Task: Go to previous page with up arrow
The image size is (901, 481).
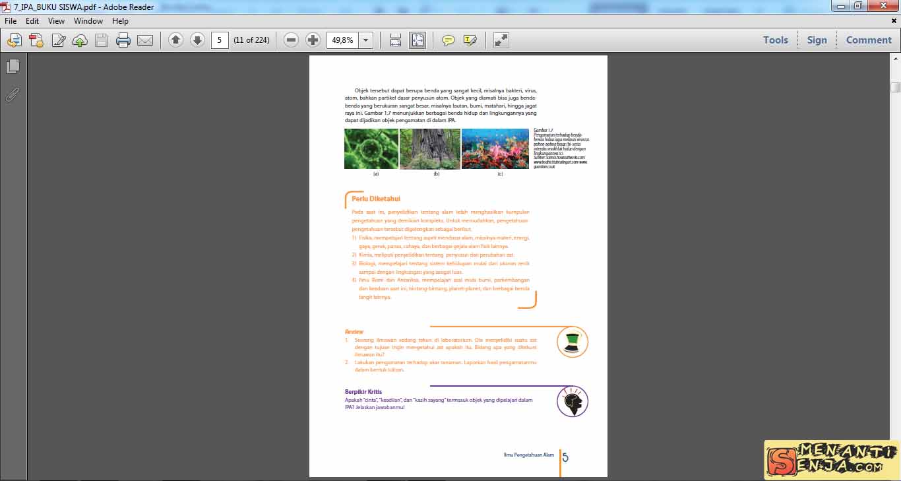Action: pos(175,40)
